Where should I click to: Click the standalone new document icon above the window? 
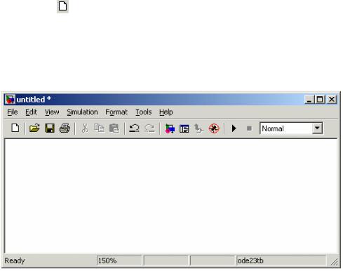(x=62, y=6)
